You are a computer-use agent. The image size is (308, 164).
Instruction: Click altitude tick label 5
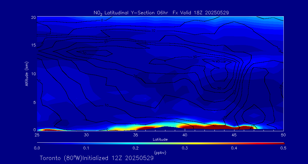pos(34,102)
